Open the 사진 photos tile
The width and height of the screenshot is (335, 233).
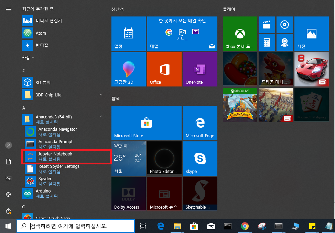click(312, 34)
